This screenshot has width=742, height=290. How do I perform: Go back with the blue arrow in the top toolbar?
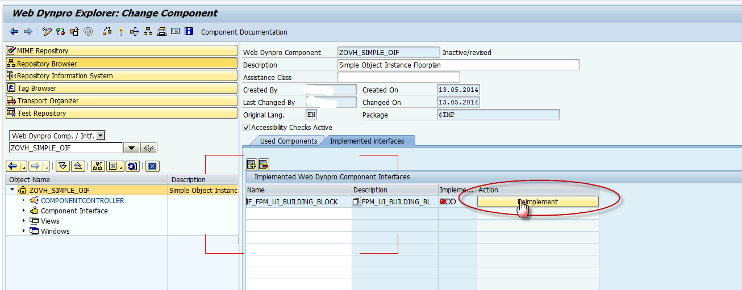point(15,32)
